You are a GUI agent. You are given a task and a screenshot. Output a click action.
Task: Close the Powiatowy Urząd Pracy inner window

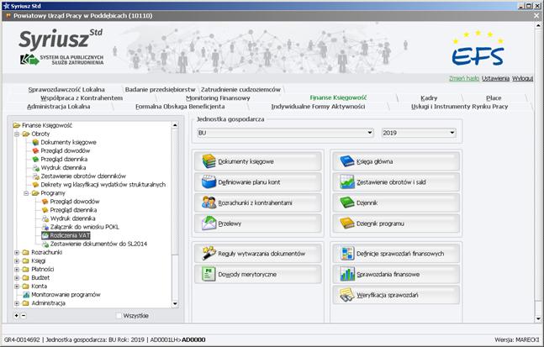pyautogui.click(x=536, y=16)
